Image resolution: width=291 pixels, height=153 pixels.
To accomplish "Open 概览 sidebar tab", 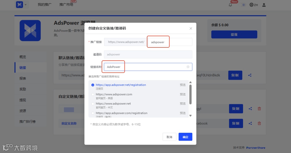I will point(31,57).
